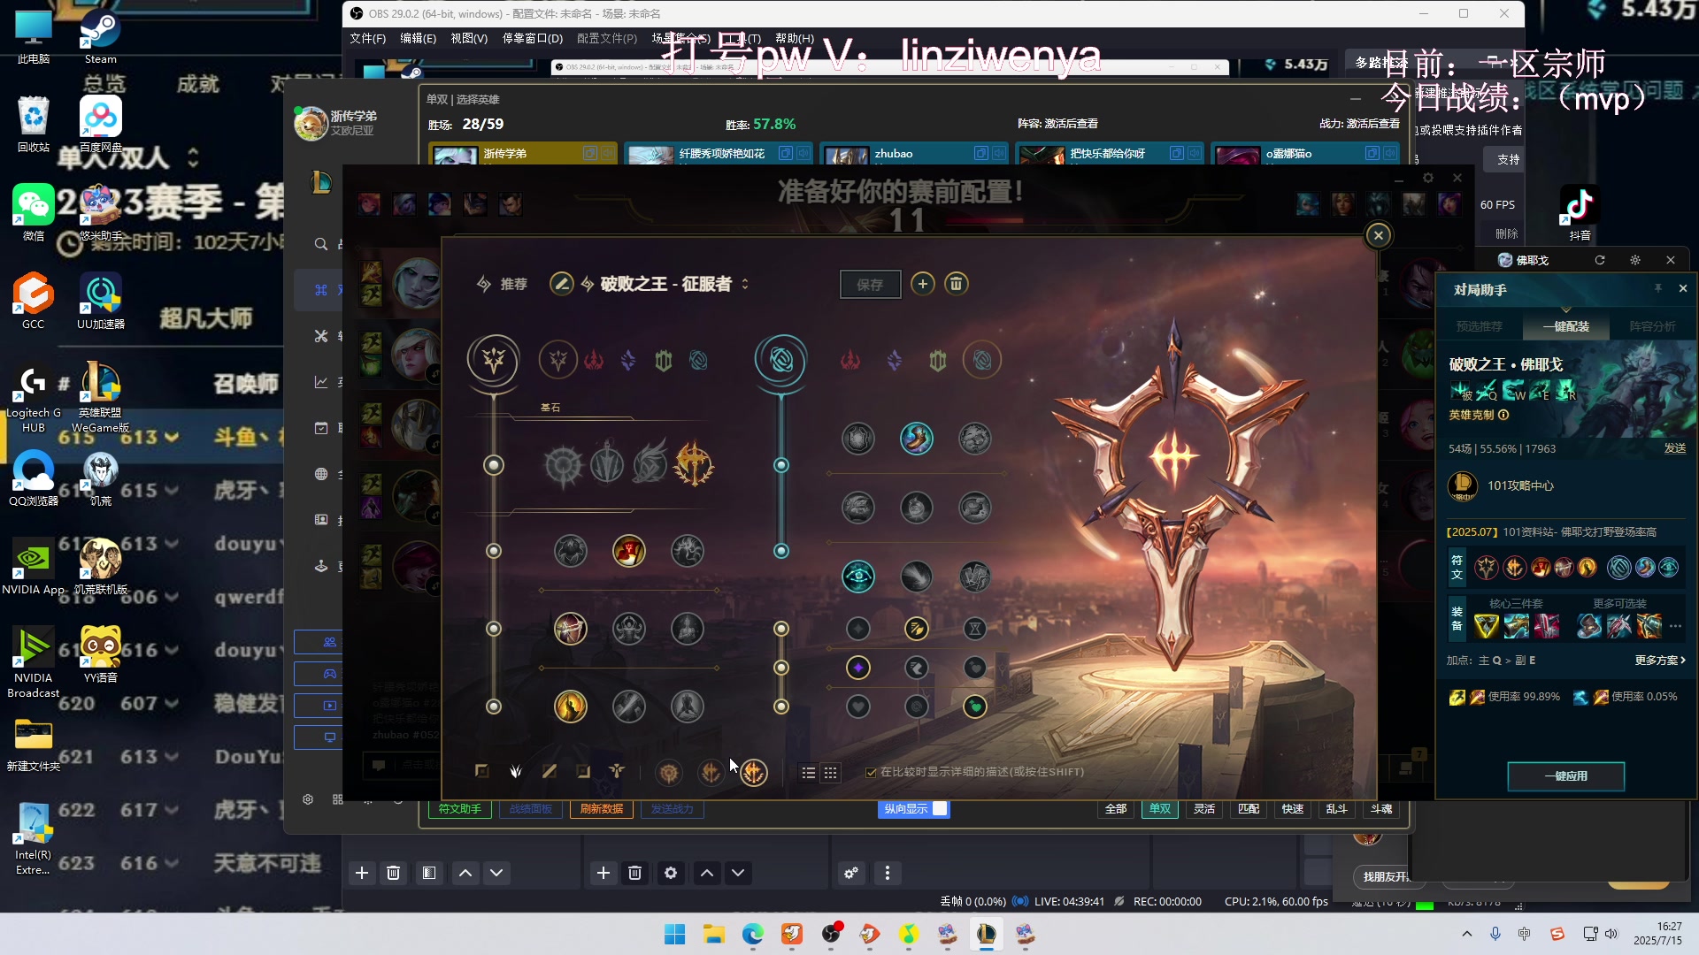1699x955 pixels.
Task: Pick the green health scaling shard
Action: point(975,707)
